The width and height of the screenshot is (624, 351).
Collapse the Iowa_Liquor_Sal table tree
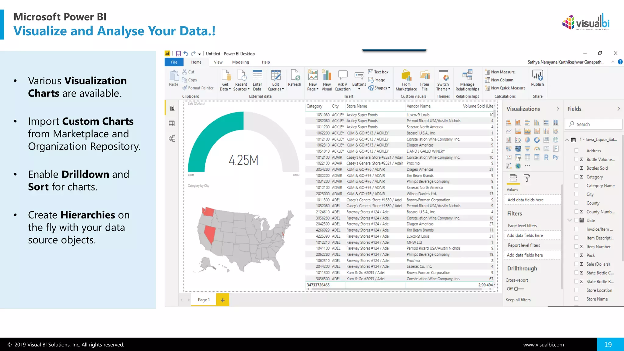pyautogui.click(x=567, y=140)
